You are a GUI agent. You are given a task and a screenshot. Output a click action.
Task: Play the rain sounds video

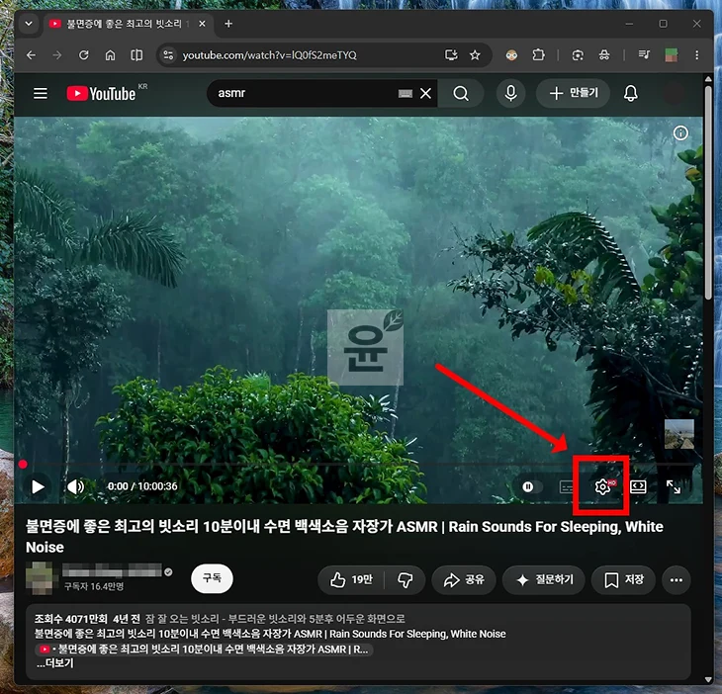coord(38,486)
